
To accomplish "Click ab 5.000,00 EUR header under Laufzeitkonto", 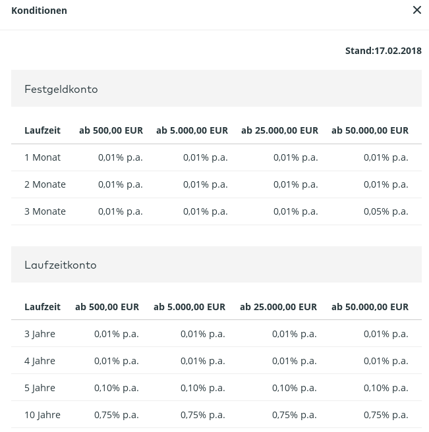I will point(189,306).
